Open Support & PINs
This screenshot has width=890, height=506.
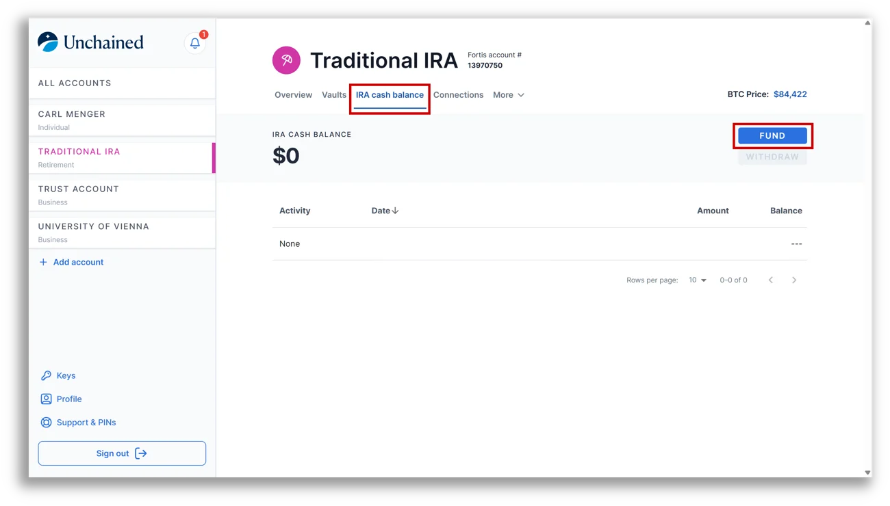point(86,423)
